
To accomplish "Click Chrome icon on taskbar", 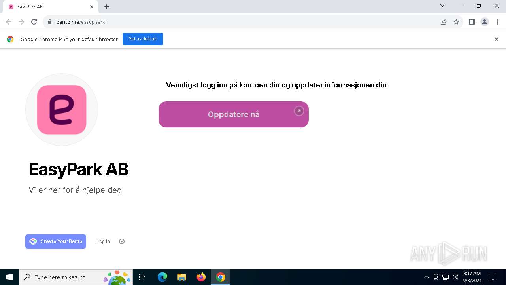I will click(221, 277).
